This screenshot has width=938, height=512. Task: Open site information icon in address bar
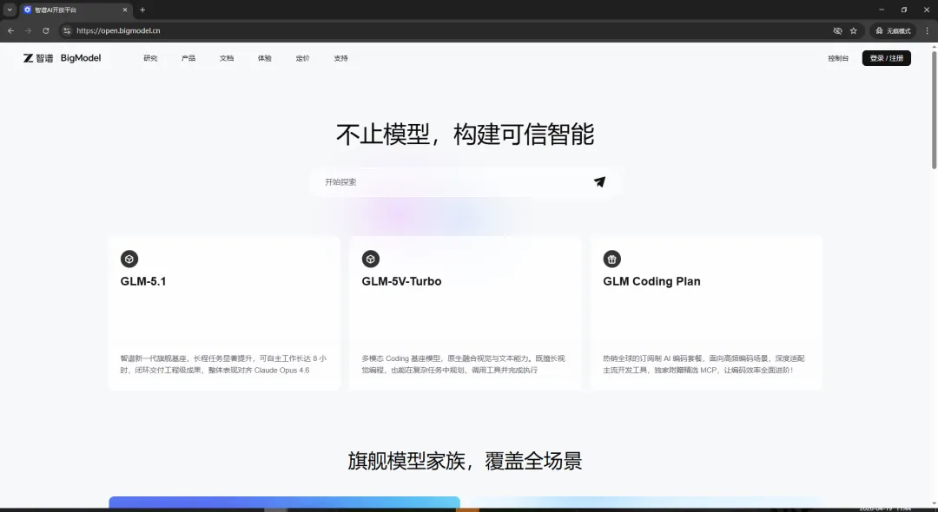tap(67, 30)
